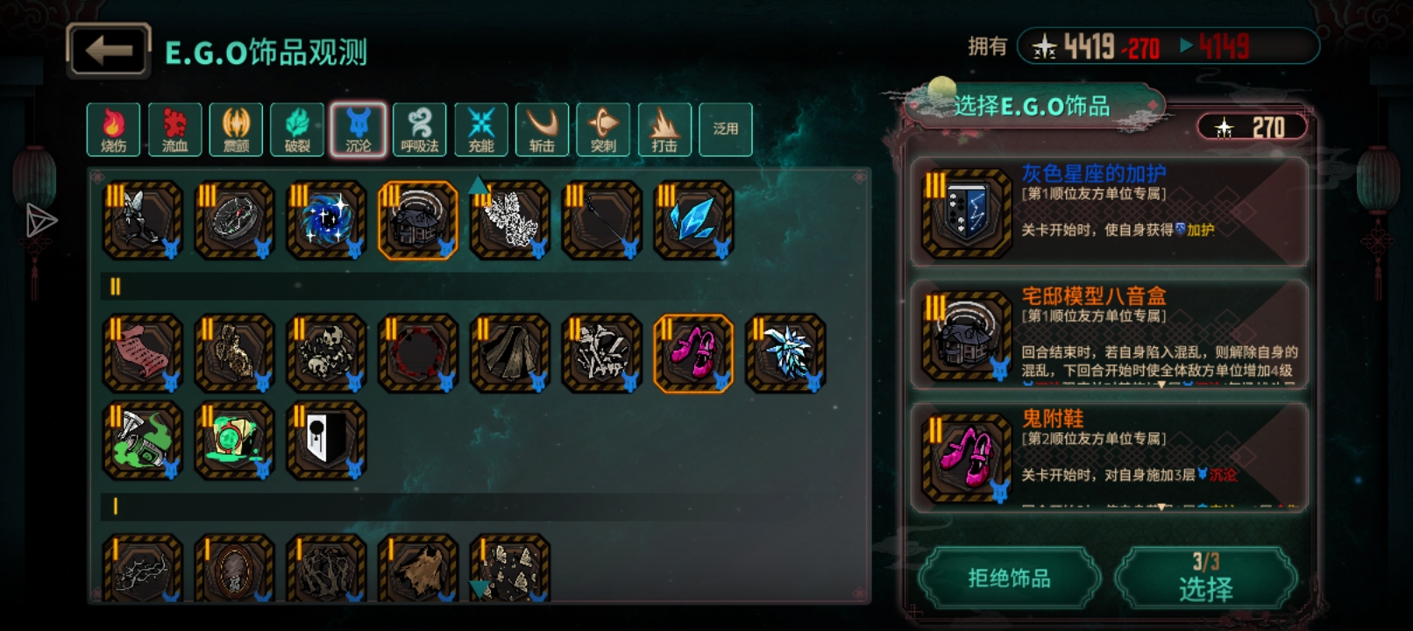Choose the 充能 charge filter icon
This screenshot has height=631, width=1413.
point(481,130)
